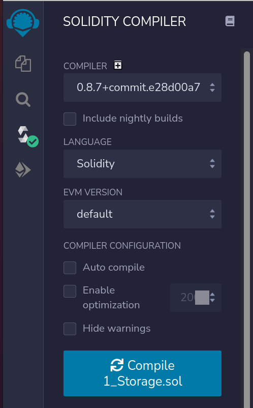The image size is (253, 408).
Task: Open the Search in files icon
Action: click(23, 100)
